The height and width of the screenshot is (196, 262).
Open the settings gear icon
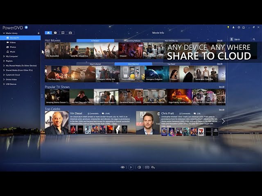pyautogui.click(x=239, y=27)
